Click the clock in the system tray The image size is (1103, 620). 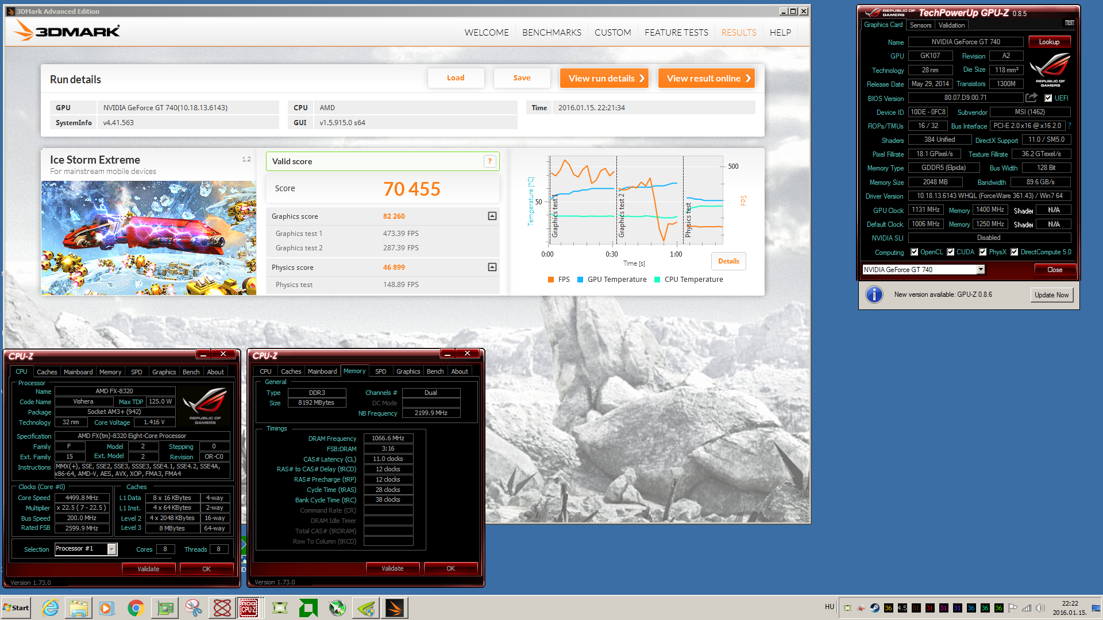pyautogui.click(x=1070, y=608)
